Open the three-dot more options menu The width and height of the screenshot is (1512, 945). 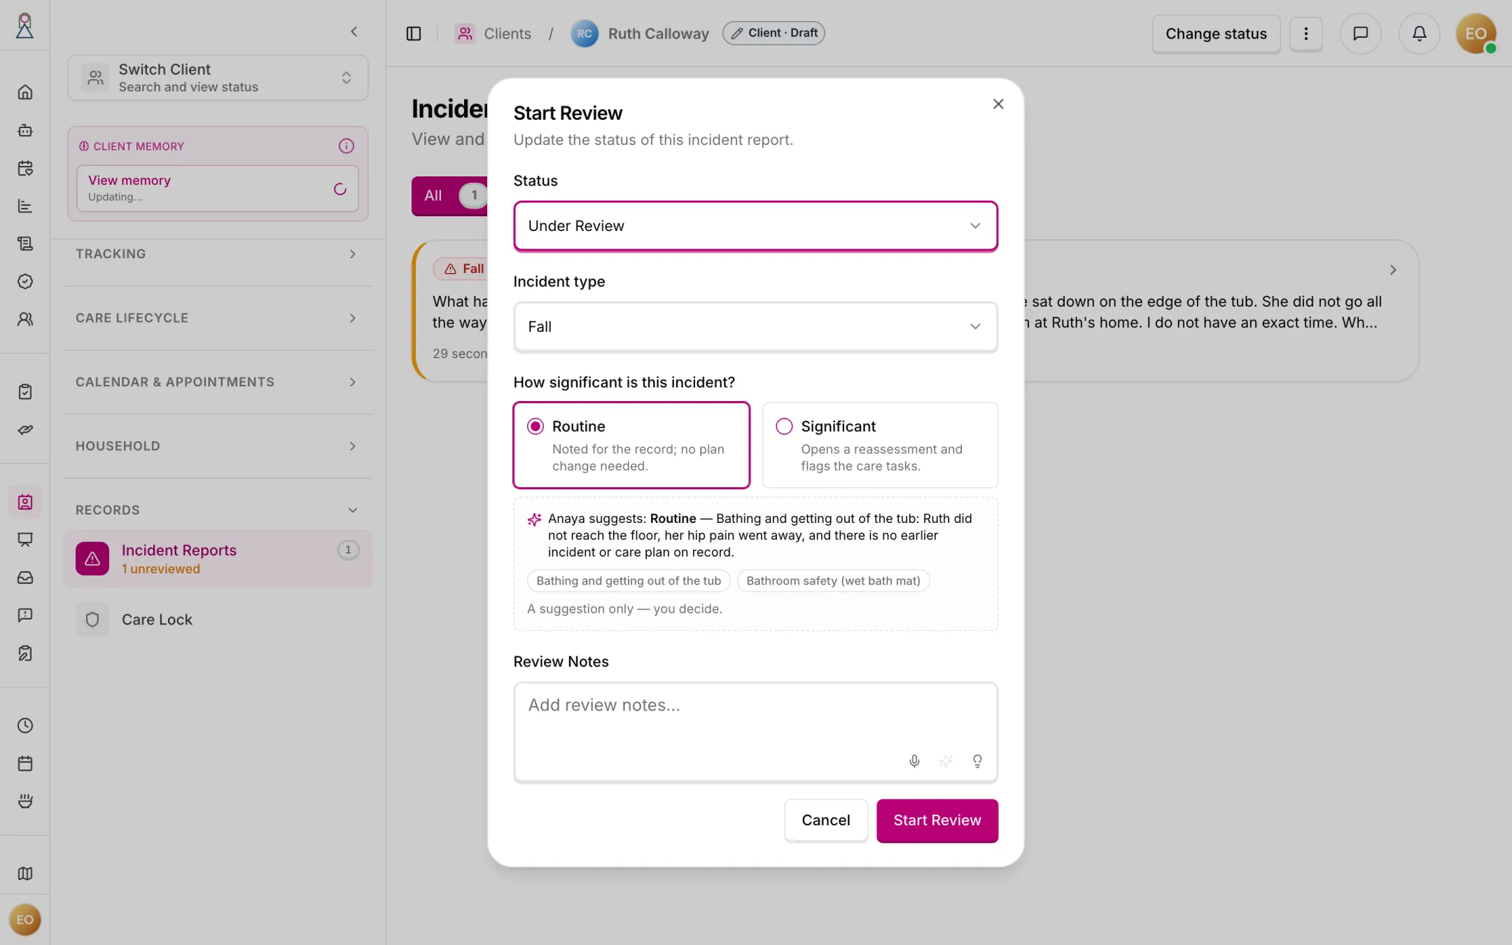pyautogui.click(x=1305, y=34)
